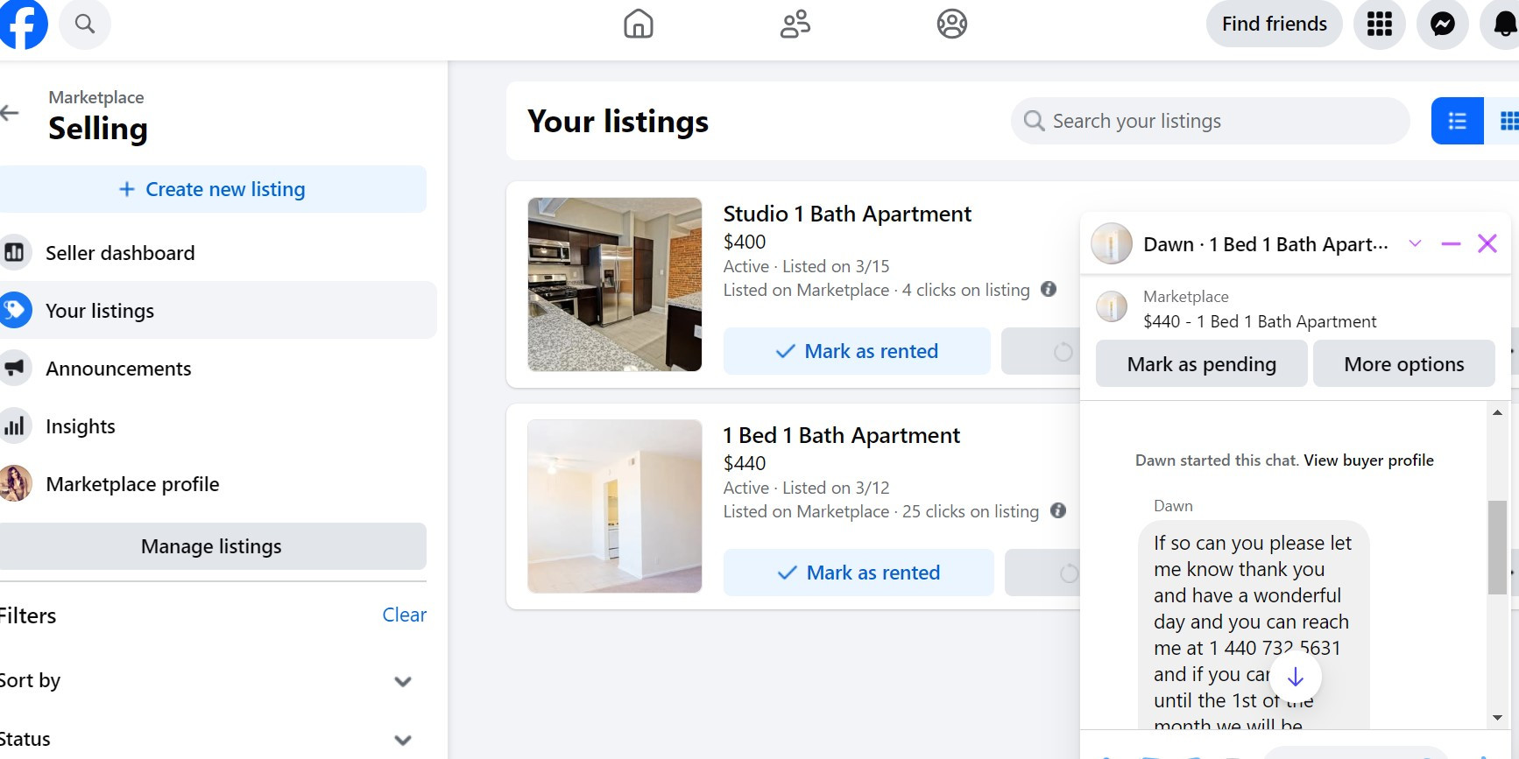1519x759 pixels.
Task: Go to Facebook Home icon
Action: pyautogui.click(x=638, y=24)
